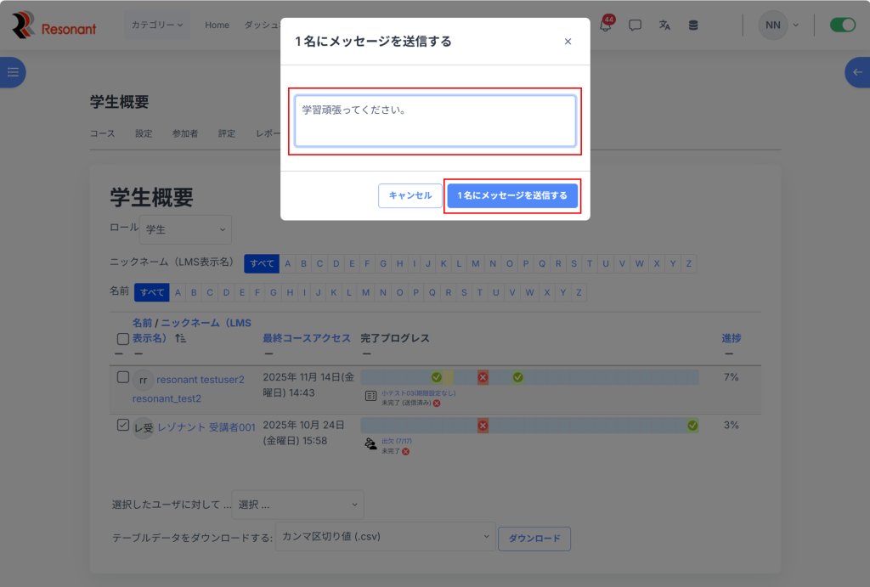Open the messaging chat bubble icon
This screenshot has height=587, width=870.
click(635, 25)
